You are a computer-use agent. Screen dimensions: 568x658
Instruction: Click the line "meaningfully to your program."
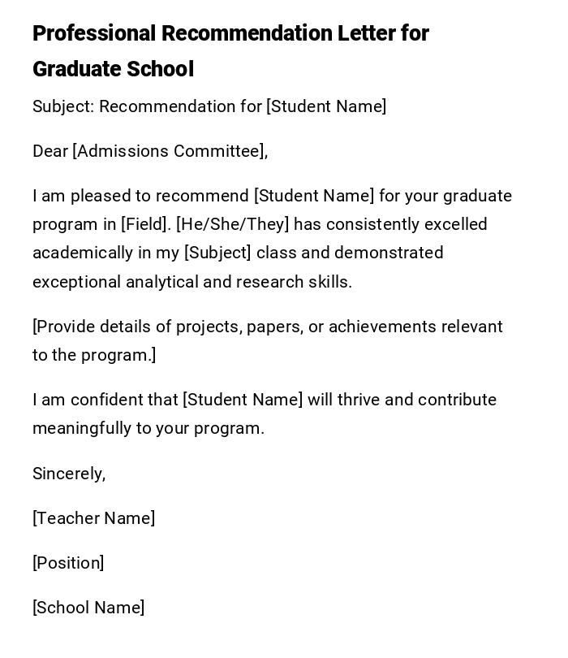click(x=148, y=428)
